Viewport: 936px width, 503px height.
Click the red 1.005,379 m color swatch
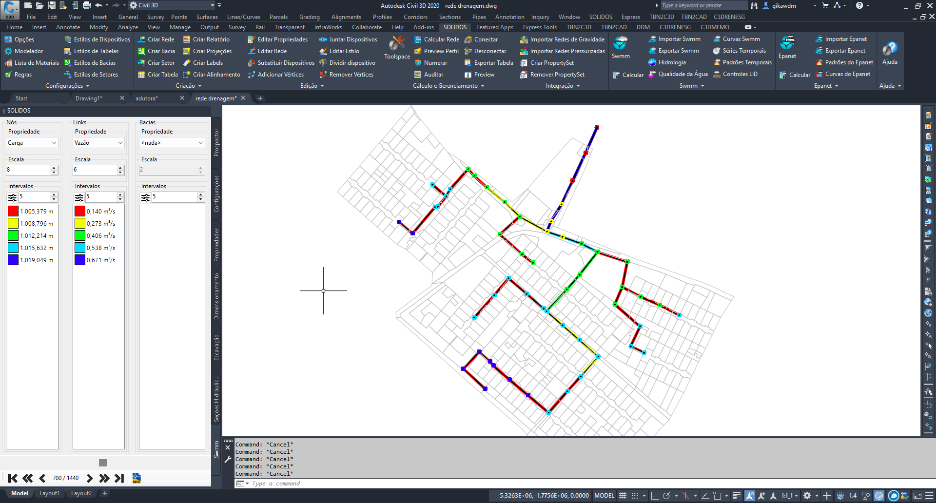coord(13,212)
